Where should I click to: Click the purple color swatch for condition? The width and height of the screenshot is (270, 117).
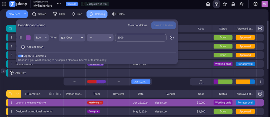click(28, 38)
